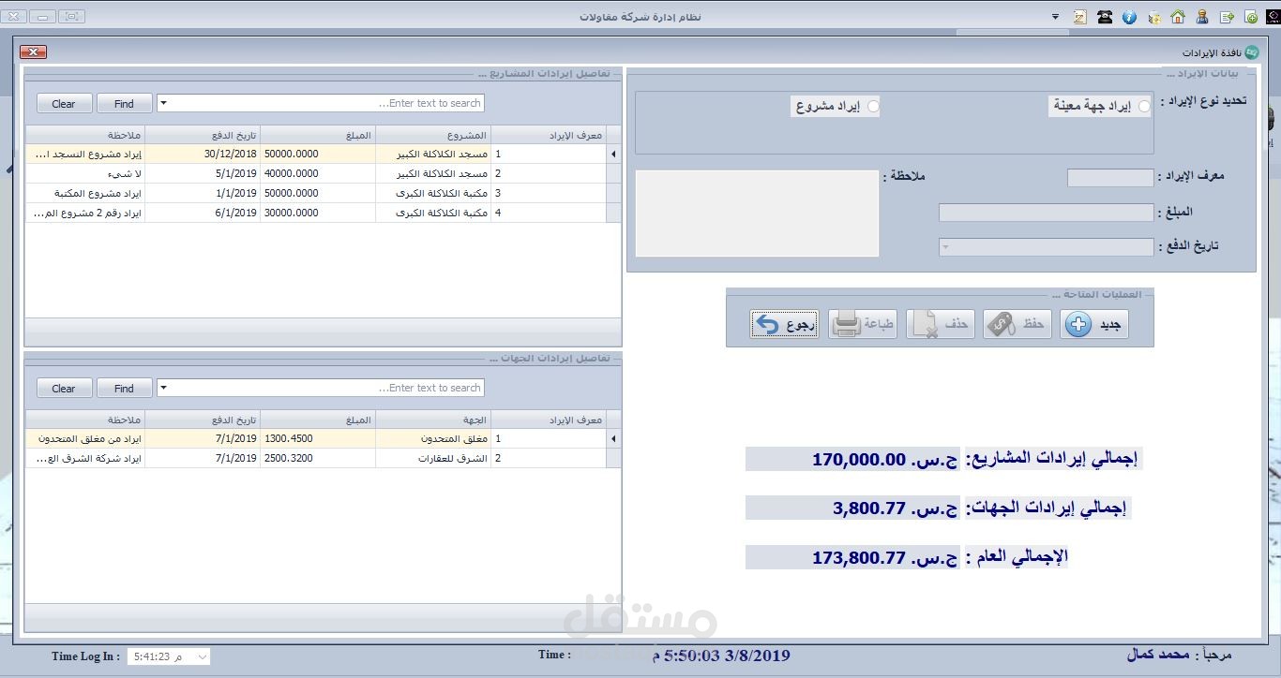Click the المبلغ amount field

[x=1047, y=213]
